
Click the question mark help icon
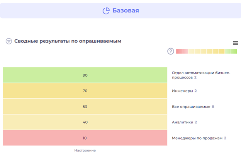pyautogui.click(x=170, y=51)
